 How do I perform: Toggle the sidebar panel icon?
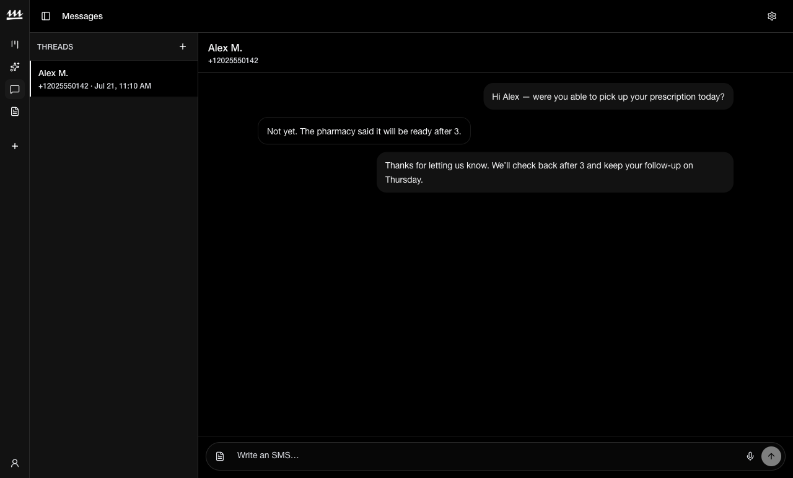click(46, 16)
